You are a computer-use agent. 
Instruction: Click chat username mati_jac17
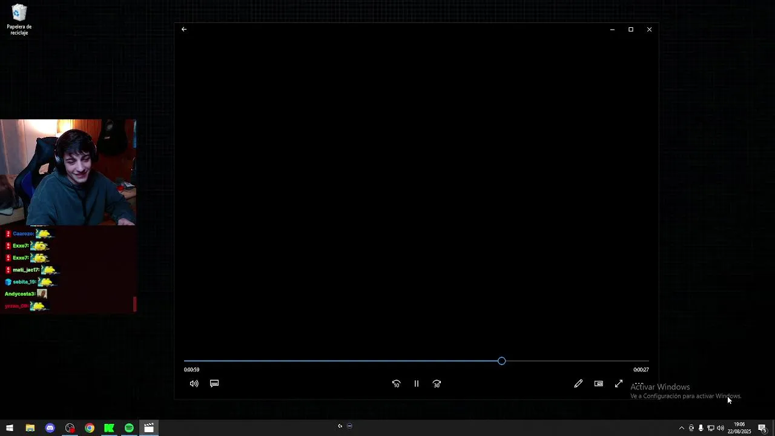coord(26,270)
